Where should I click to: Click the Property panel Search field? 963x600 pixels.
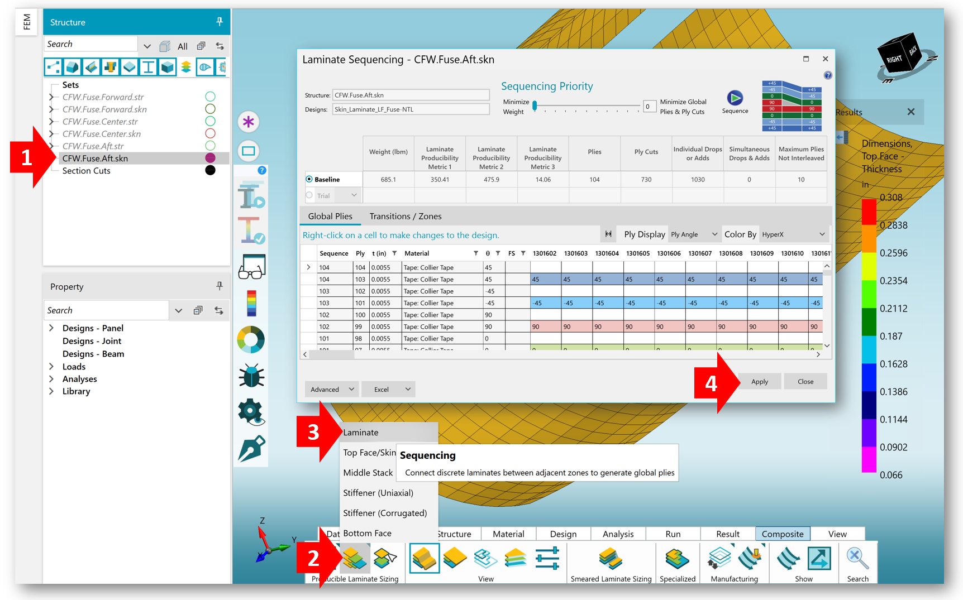point(106,310)
